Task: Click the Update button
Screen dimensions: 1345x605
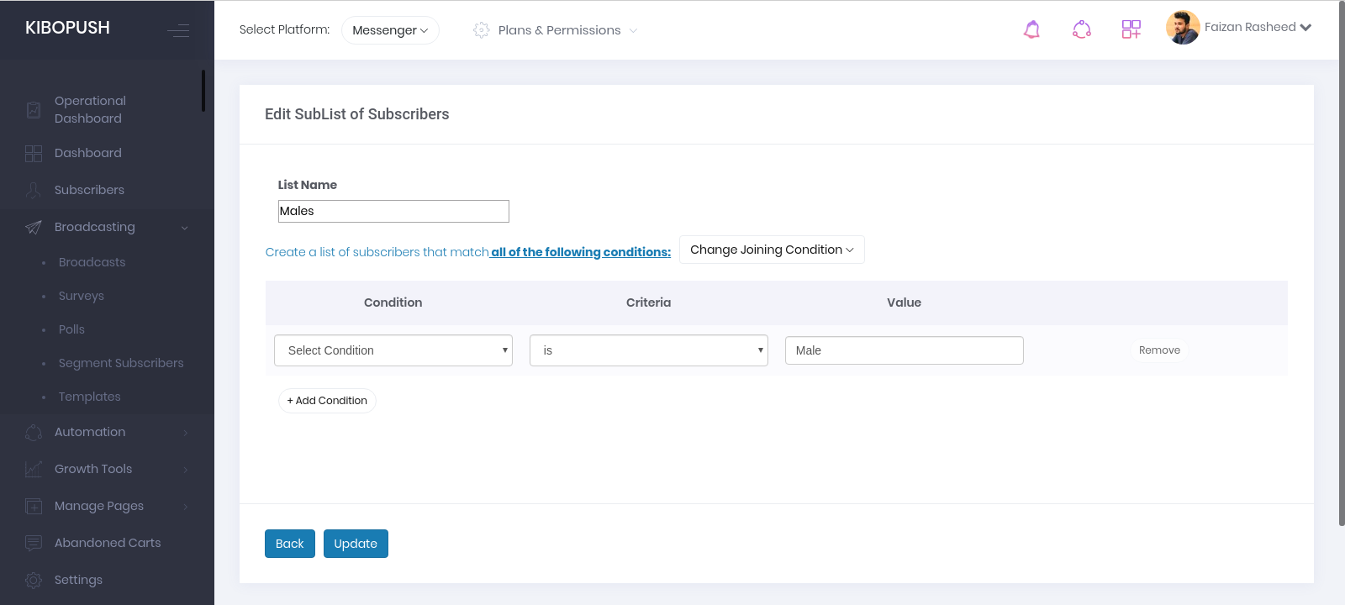Action: point(356,544)
